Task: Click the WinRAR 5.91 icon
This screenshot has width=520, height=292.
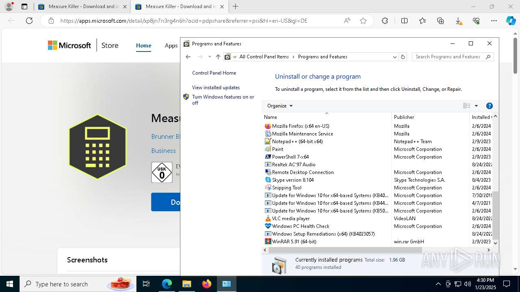Action: click(268, 242)
